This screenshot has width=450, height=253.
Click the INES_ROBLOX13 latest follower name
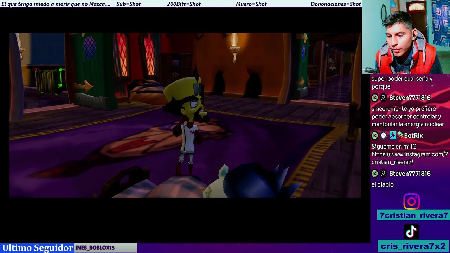point(95,248)
